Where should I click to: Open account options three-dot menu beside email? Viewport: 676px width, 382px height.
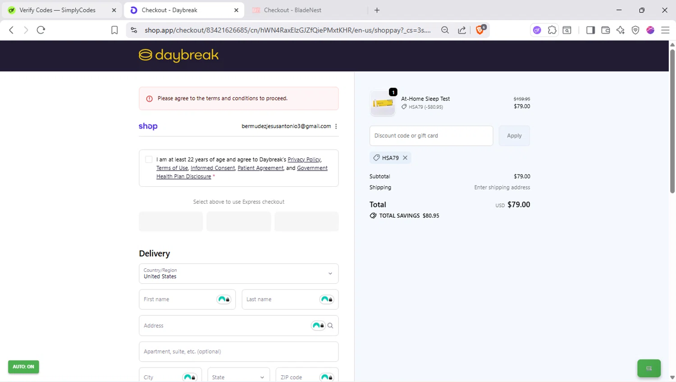tap(336, 126)
